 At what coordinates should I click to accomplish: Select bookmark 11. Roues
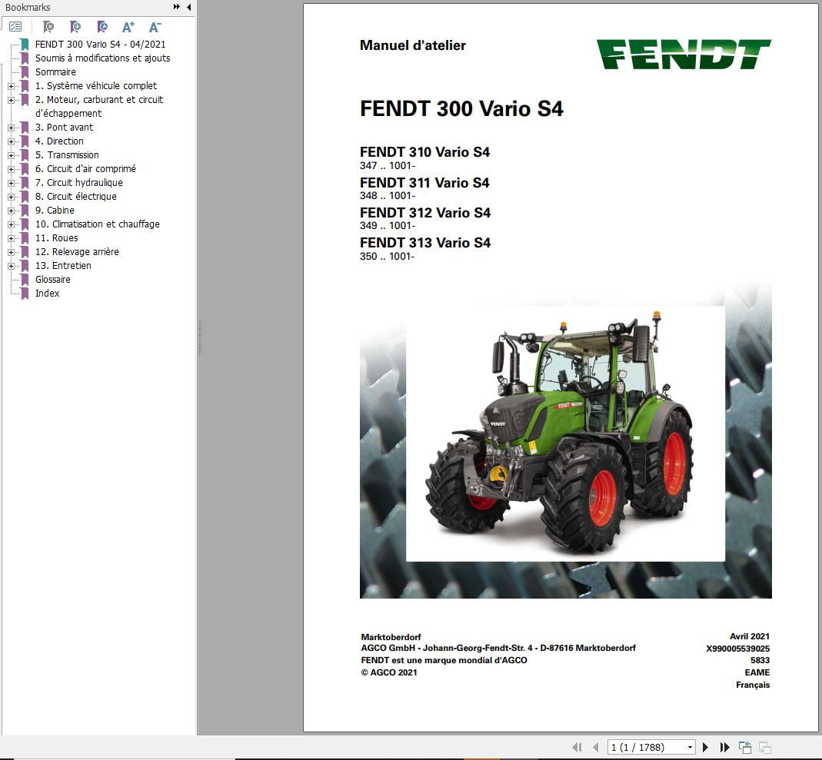[x=57, y=237]
